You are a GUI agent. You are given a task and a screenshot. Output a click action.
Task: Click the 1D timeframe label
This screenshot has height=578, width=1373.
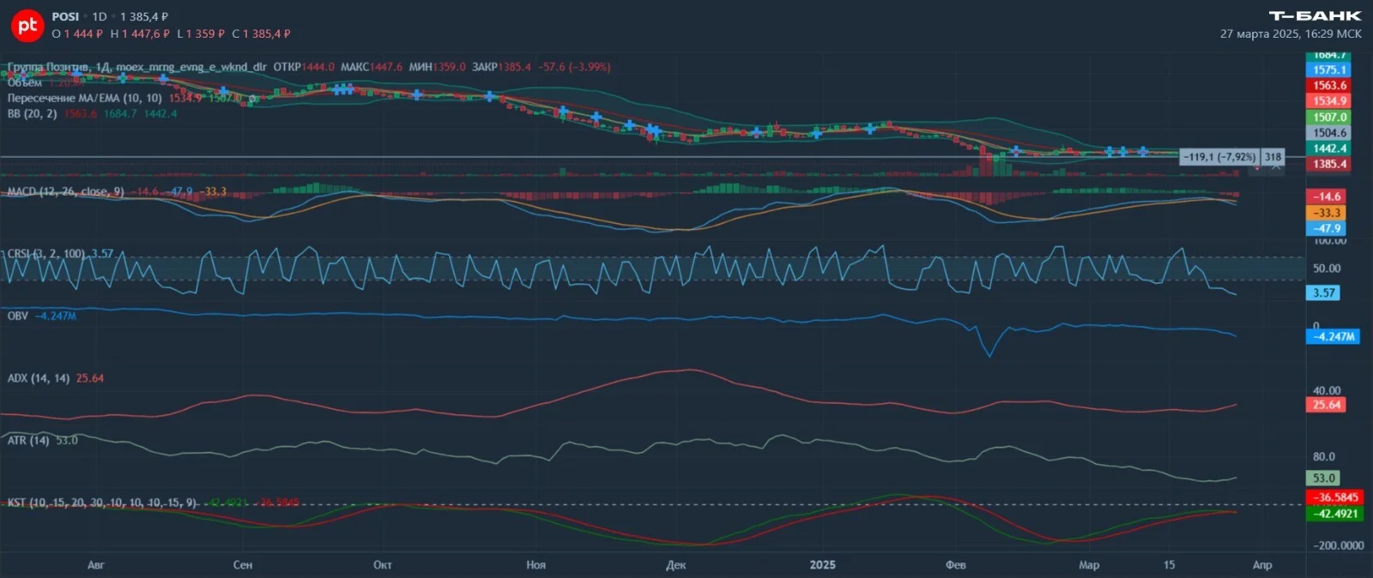point(100,16)
